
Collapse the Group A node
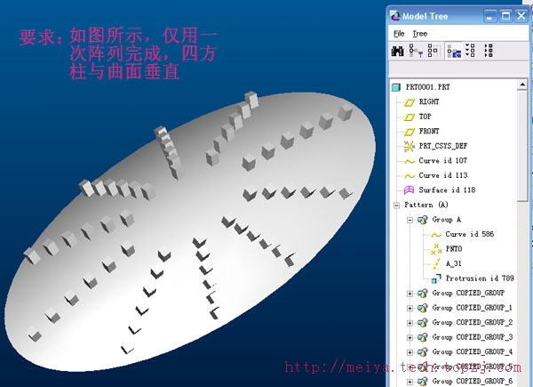[x=410, y=220]
